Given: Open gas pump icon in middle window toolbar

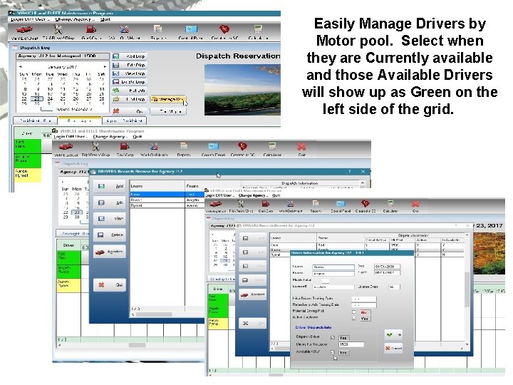Looking at the screenshot, I should pos(125,146).
